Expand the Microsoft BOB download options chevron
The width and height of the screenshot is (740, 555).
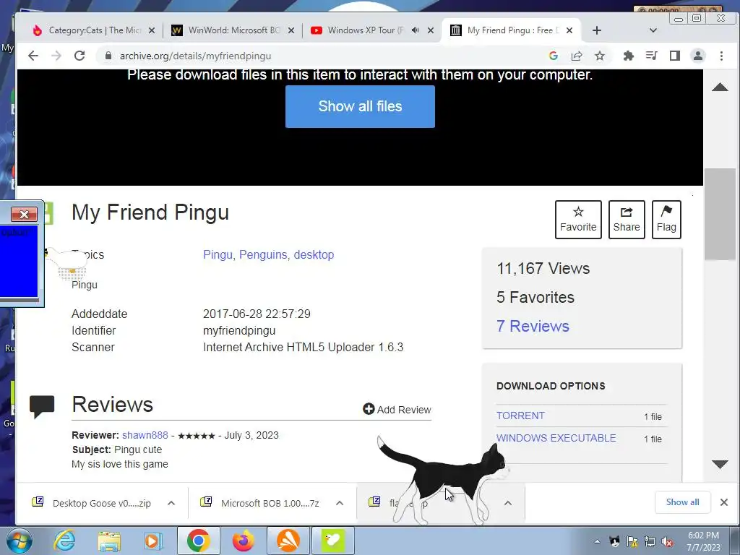pos(340,503)
